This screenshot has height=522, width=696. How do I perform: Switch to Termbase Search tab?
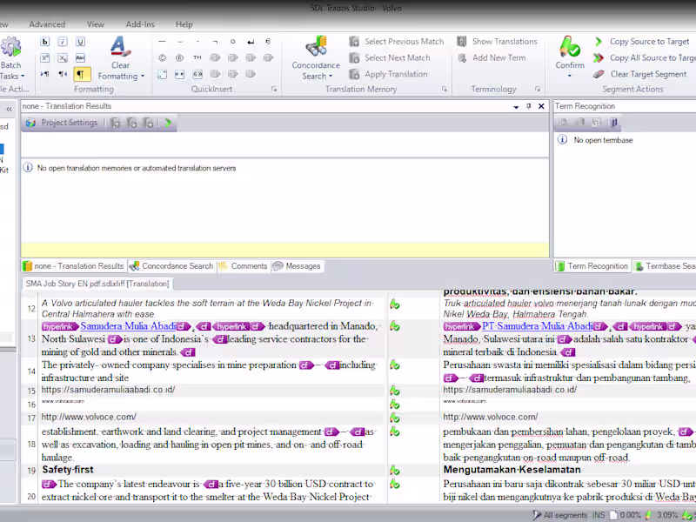click(x=665, y=266)
